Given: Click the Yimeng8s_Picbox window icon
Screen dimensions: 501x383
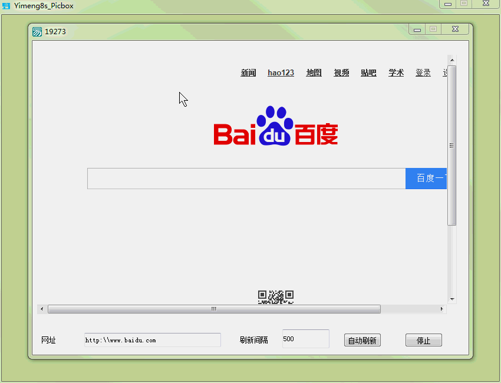Looking at the screenshot, I should click(x=6, y=5).
